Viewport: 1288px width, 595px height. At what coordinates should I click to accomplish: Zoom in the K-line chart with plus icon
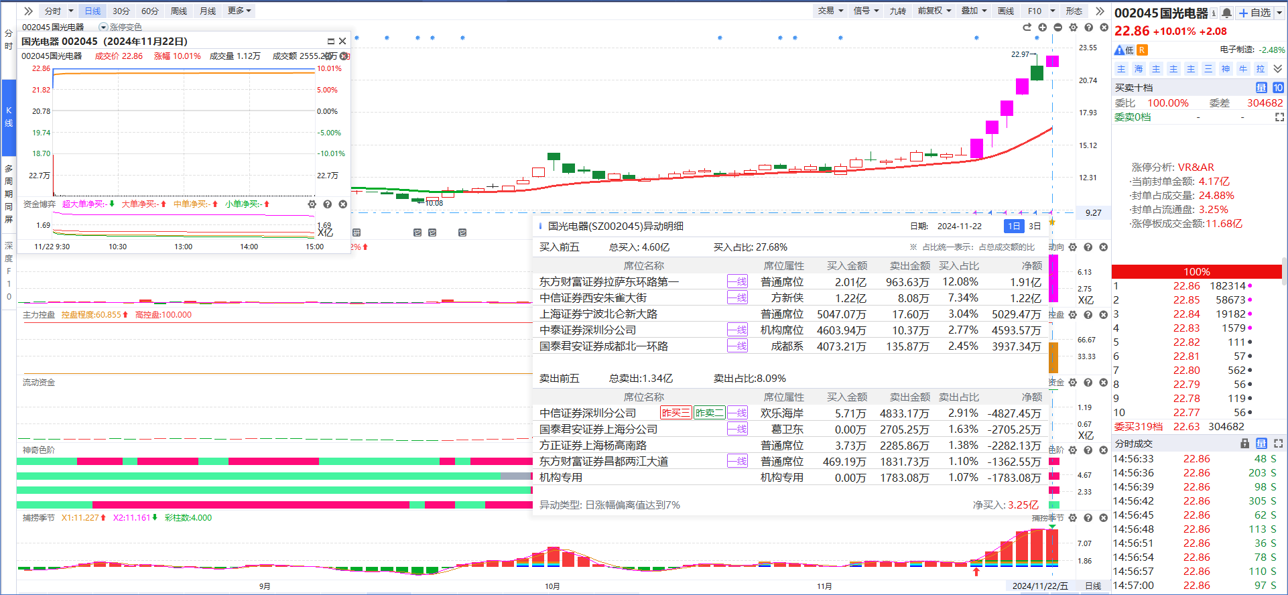point(1042,27)
